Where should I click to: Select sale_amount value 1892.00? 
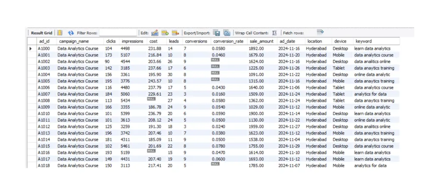256,49
